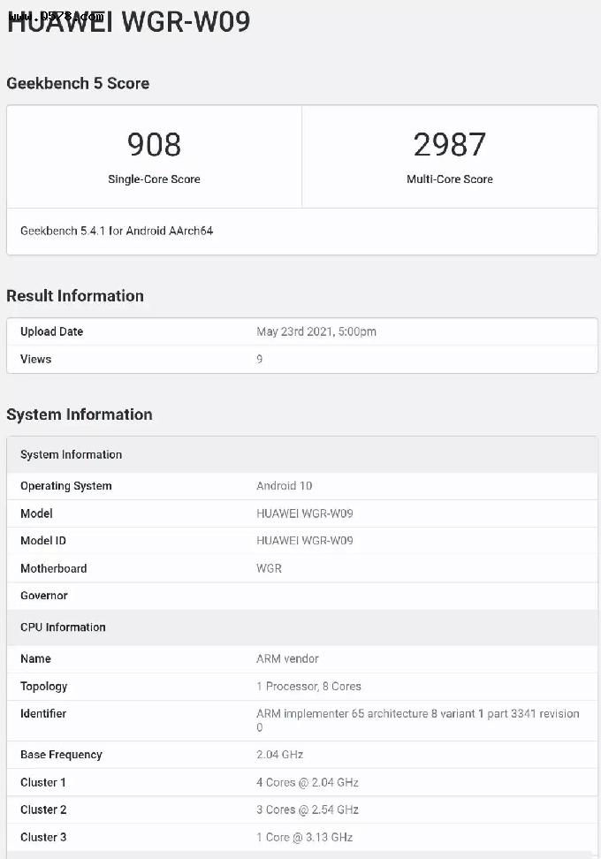The width and height of the screenshot is (601, 859).
Task: Click the Cluster 1 row label
Action: [42, 782]
